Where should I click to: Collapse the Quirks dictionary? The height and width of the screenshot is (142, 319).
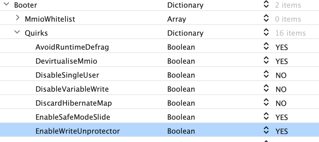click(x=17, y=33)
